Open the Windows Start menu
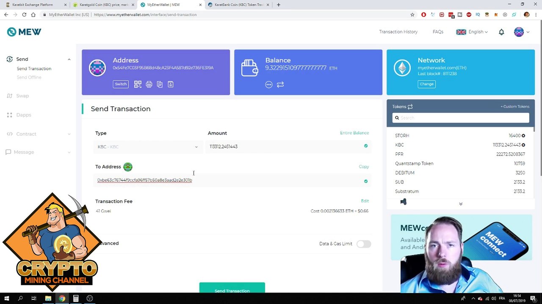 [7, 299]
